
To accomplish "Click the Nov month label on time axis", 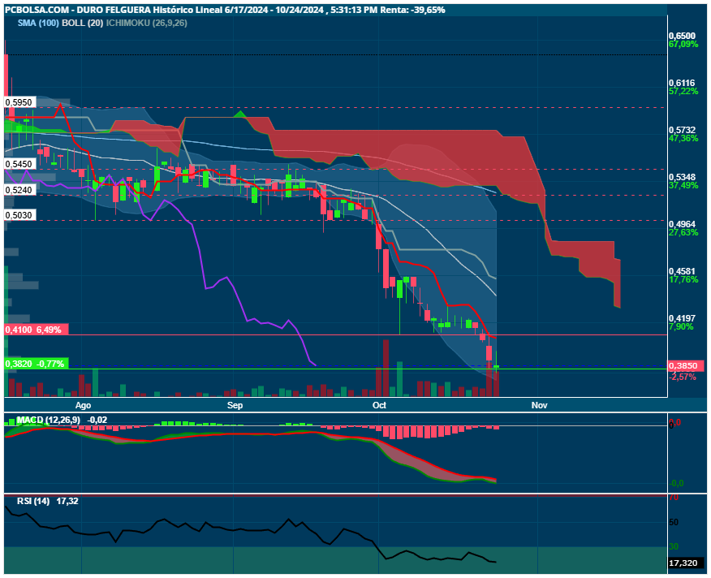I will [539, 405].
